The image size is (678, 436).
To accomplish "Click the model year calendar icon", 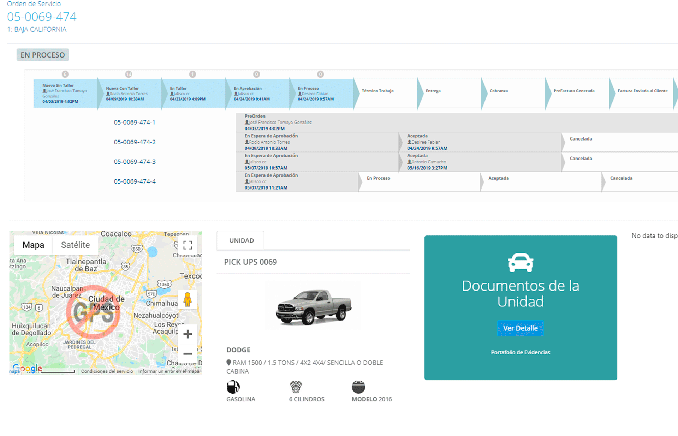I will (358, 387).
